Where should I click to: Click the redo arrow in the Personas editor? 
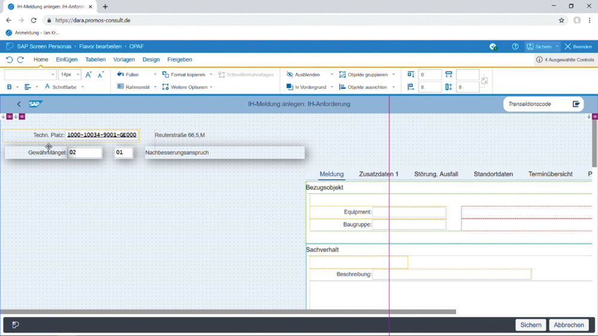[20, 60]
